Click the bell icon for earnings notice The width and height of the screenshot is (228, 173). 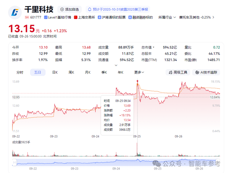[90, 10]
